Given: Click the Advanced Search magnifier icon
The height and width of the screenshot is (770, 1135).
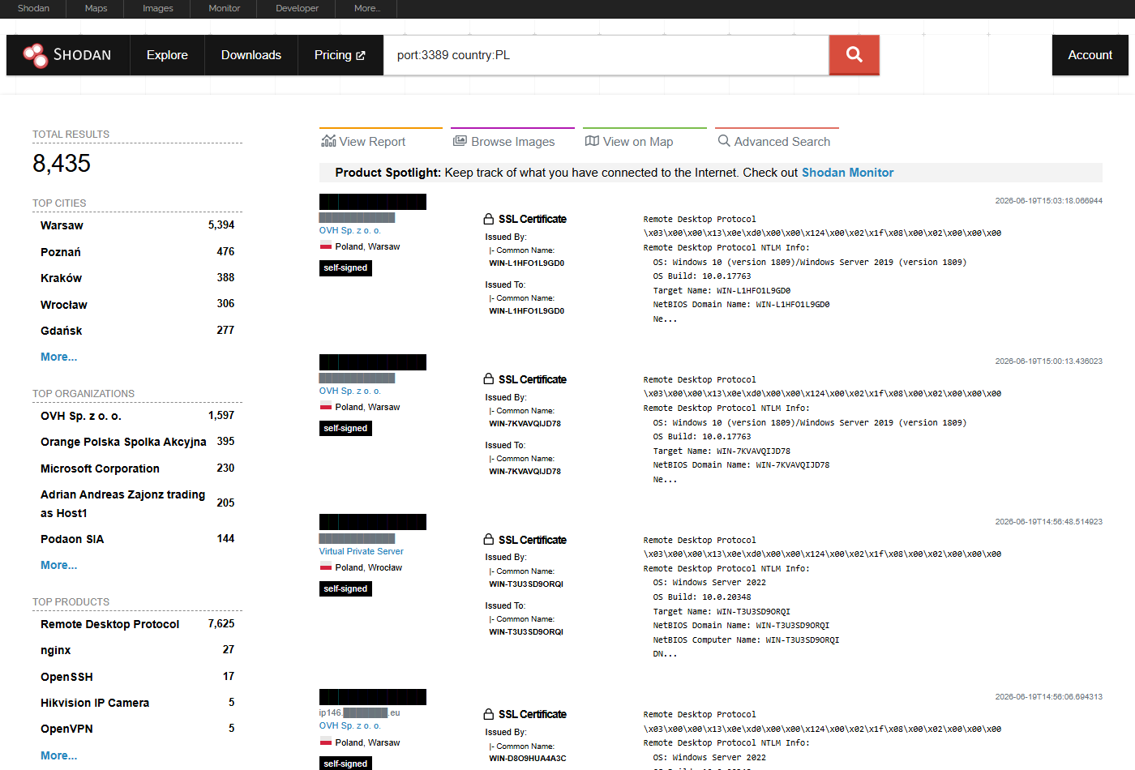Looking at the screenshot, I should click(x=724, y=141).
